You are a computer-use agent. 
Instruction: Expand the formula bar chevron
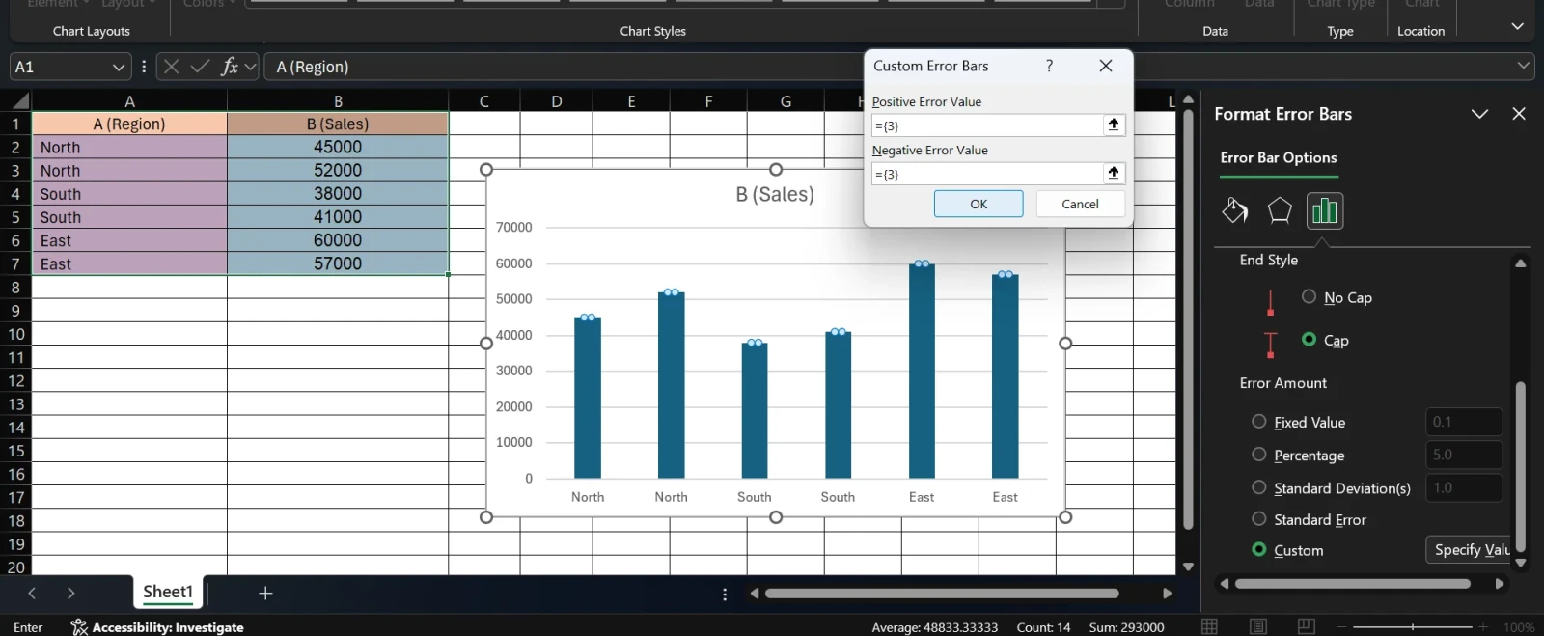(x=1524, y=66)
